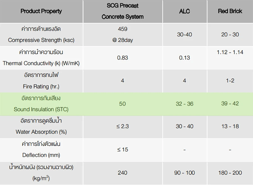Viewport: 253px width, 185px height.
Task: Click the green-highlighted value 50
Action: pyautogui.click(x=123, y=104)
